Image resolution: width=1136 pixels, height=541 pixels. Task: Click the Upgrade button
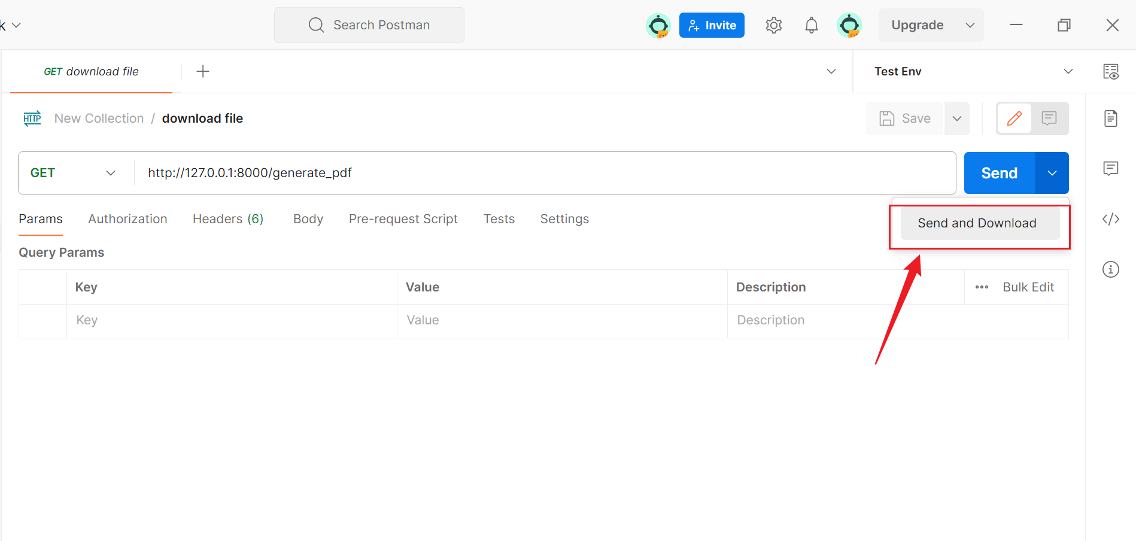pyautogui.click(x=918, y=25)
